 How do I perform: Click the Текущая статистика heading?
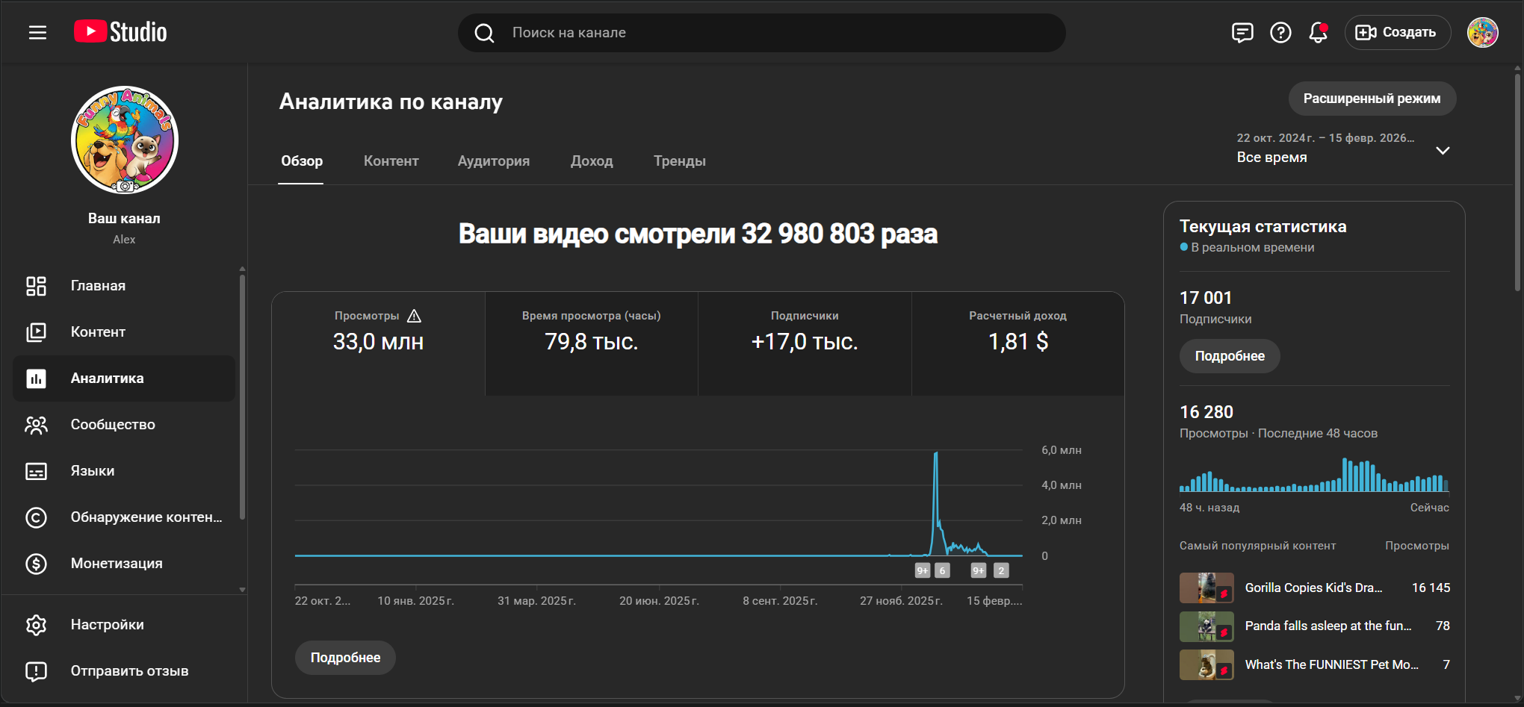tap(1263, 226)
